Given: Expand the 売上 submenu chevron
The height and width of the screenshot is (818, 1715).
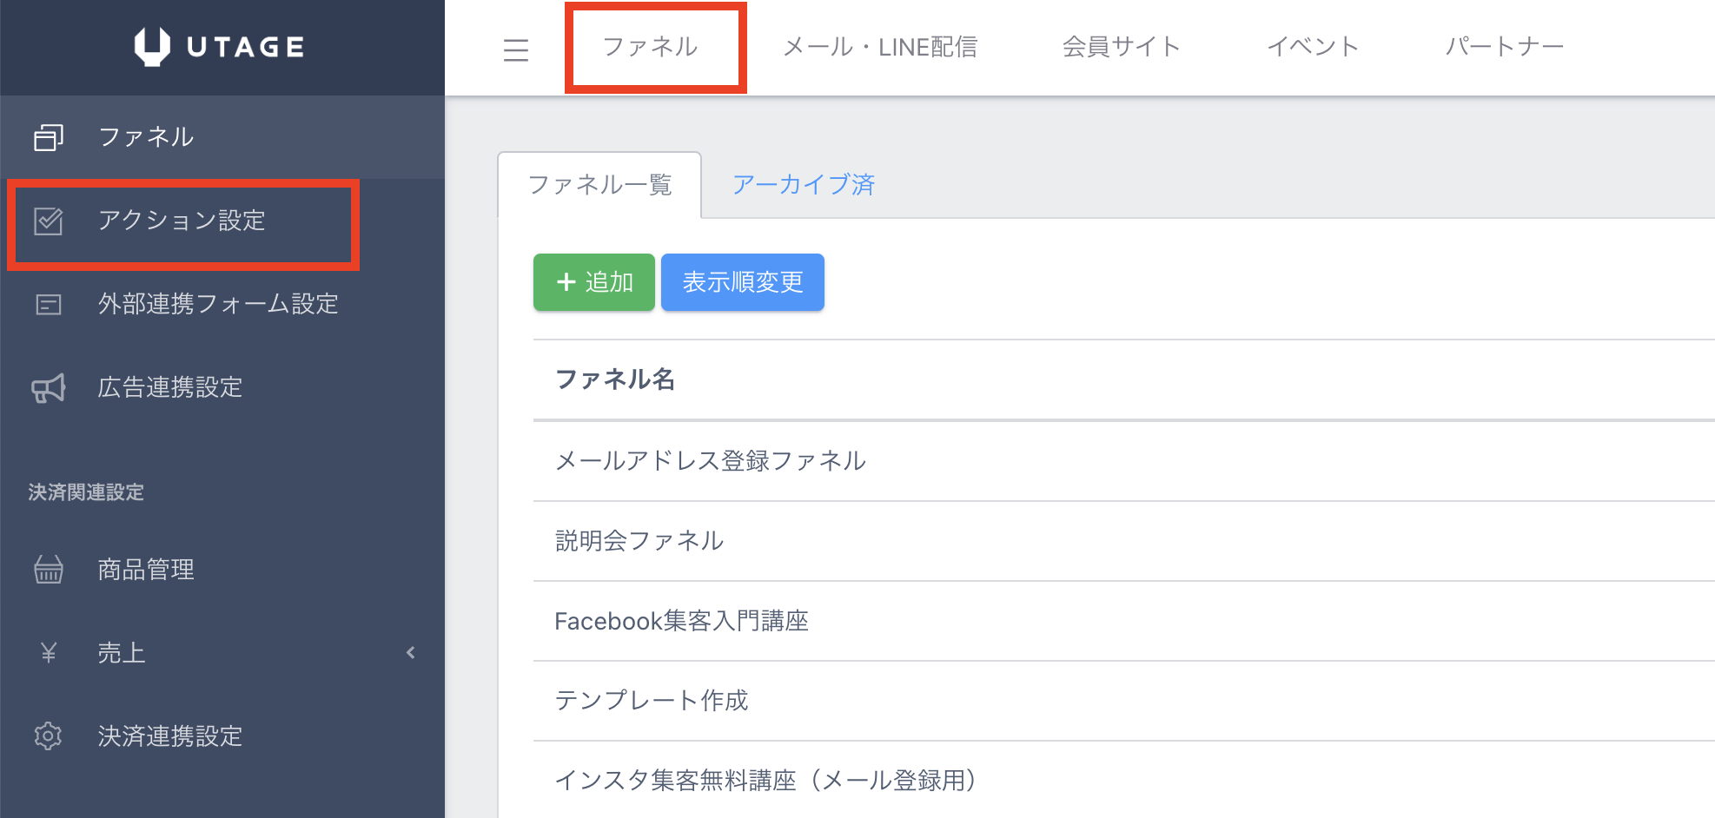Looking at the screenshot, I should pos(411,653).
